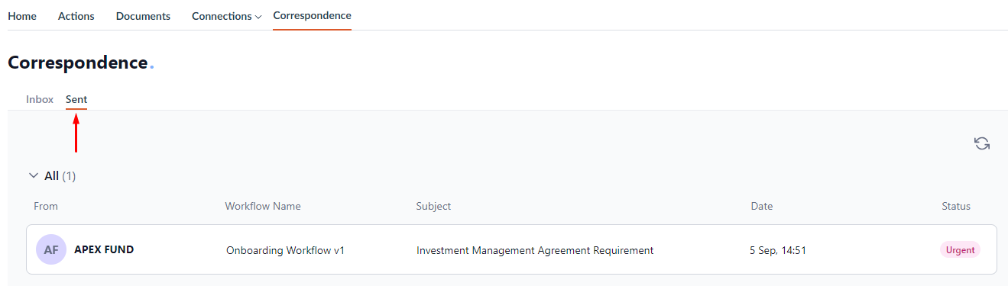Viewport: 1008px width, 286px height.
Task: Sort by the Subject column header
Action: coord(433,206)
